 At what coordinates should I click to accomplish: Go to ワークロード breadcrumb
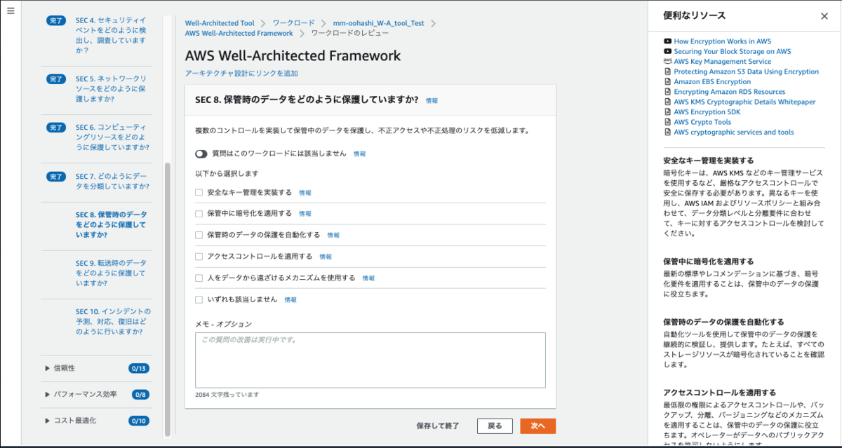coord(295,23)
